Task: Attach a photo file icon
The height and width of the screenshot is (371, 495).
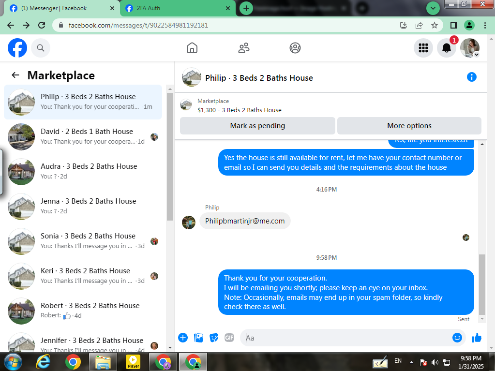Action: (x=198, y=338)
